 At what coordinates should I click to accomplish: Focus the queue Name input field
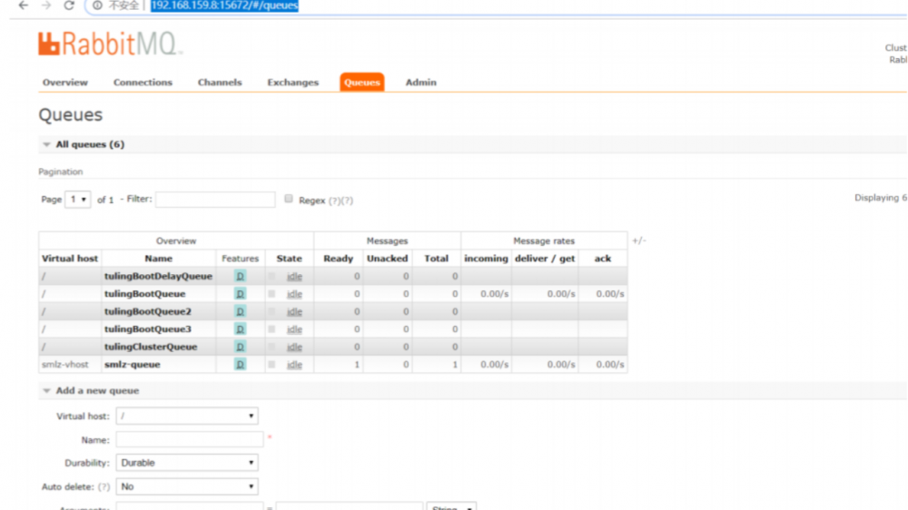tap(190, 440)
